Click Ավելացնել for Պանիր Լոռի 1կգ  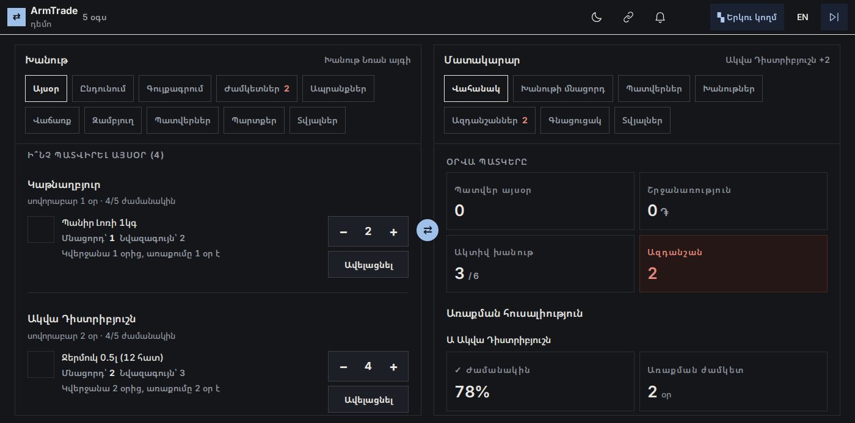368,264
